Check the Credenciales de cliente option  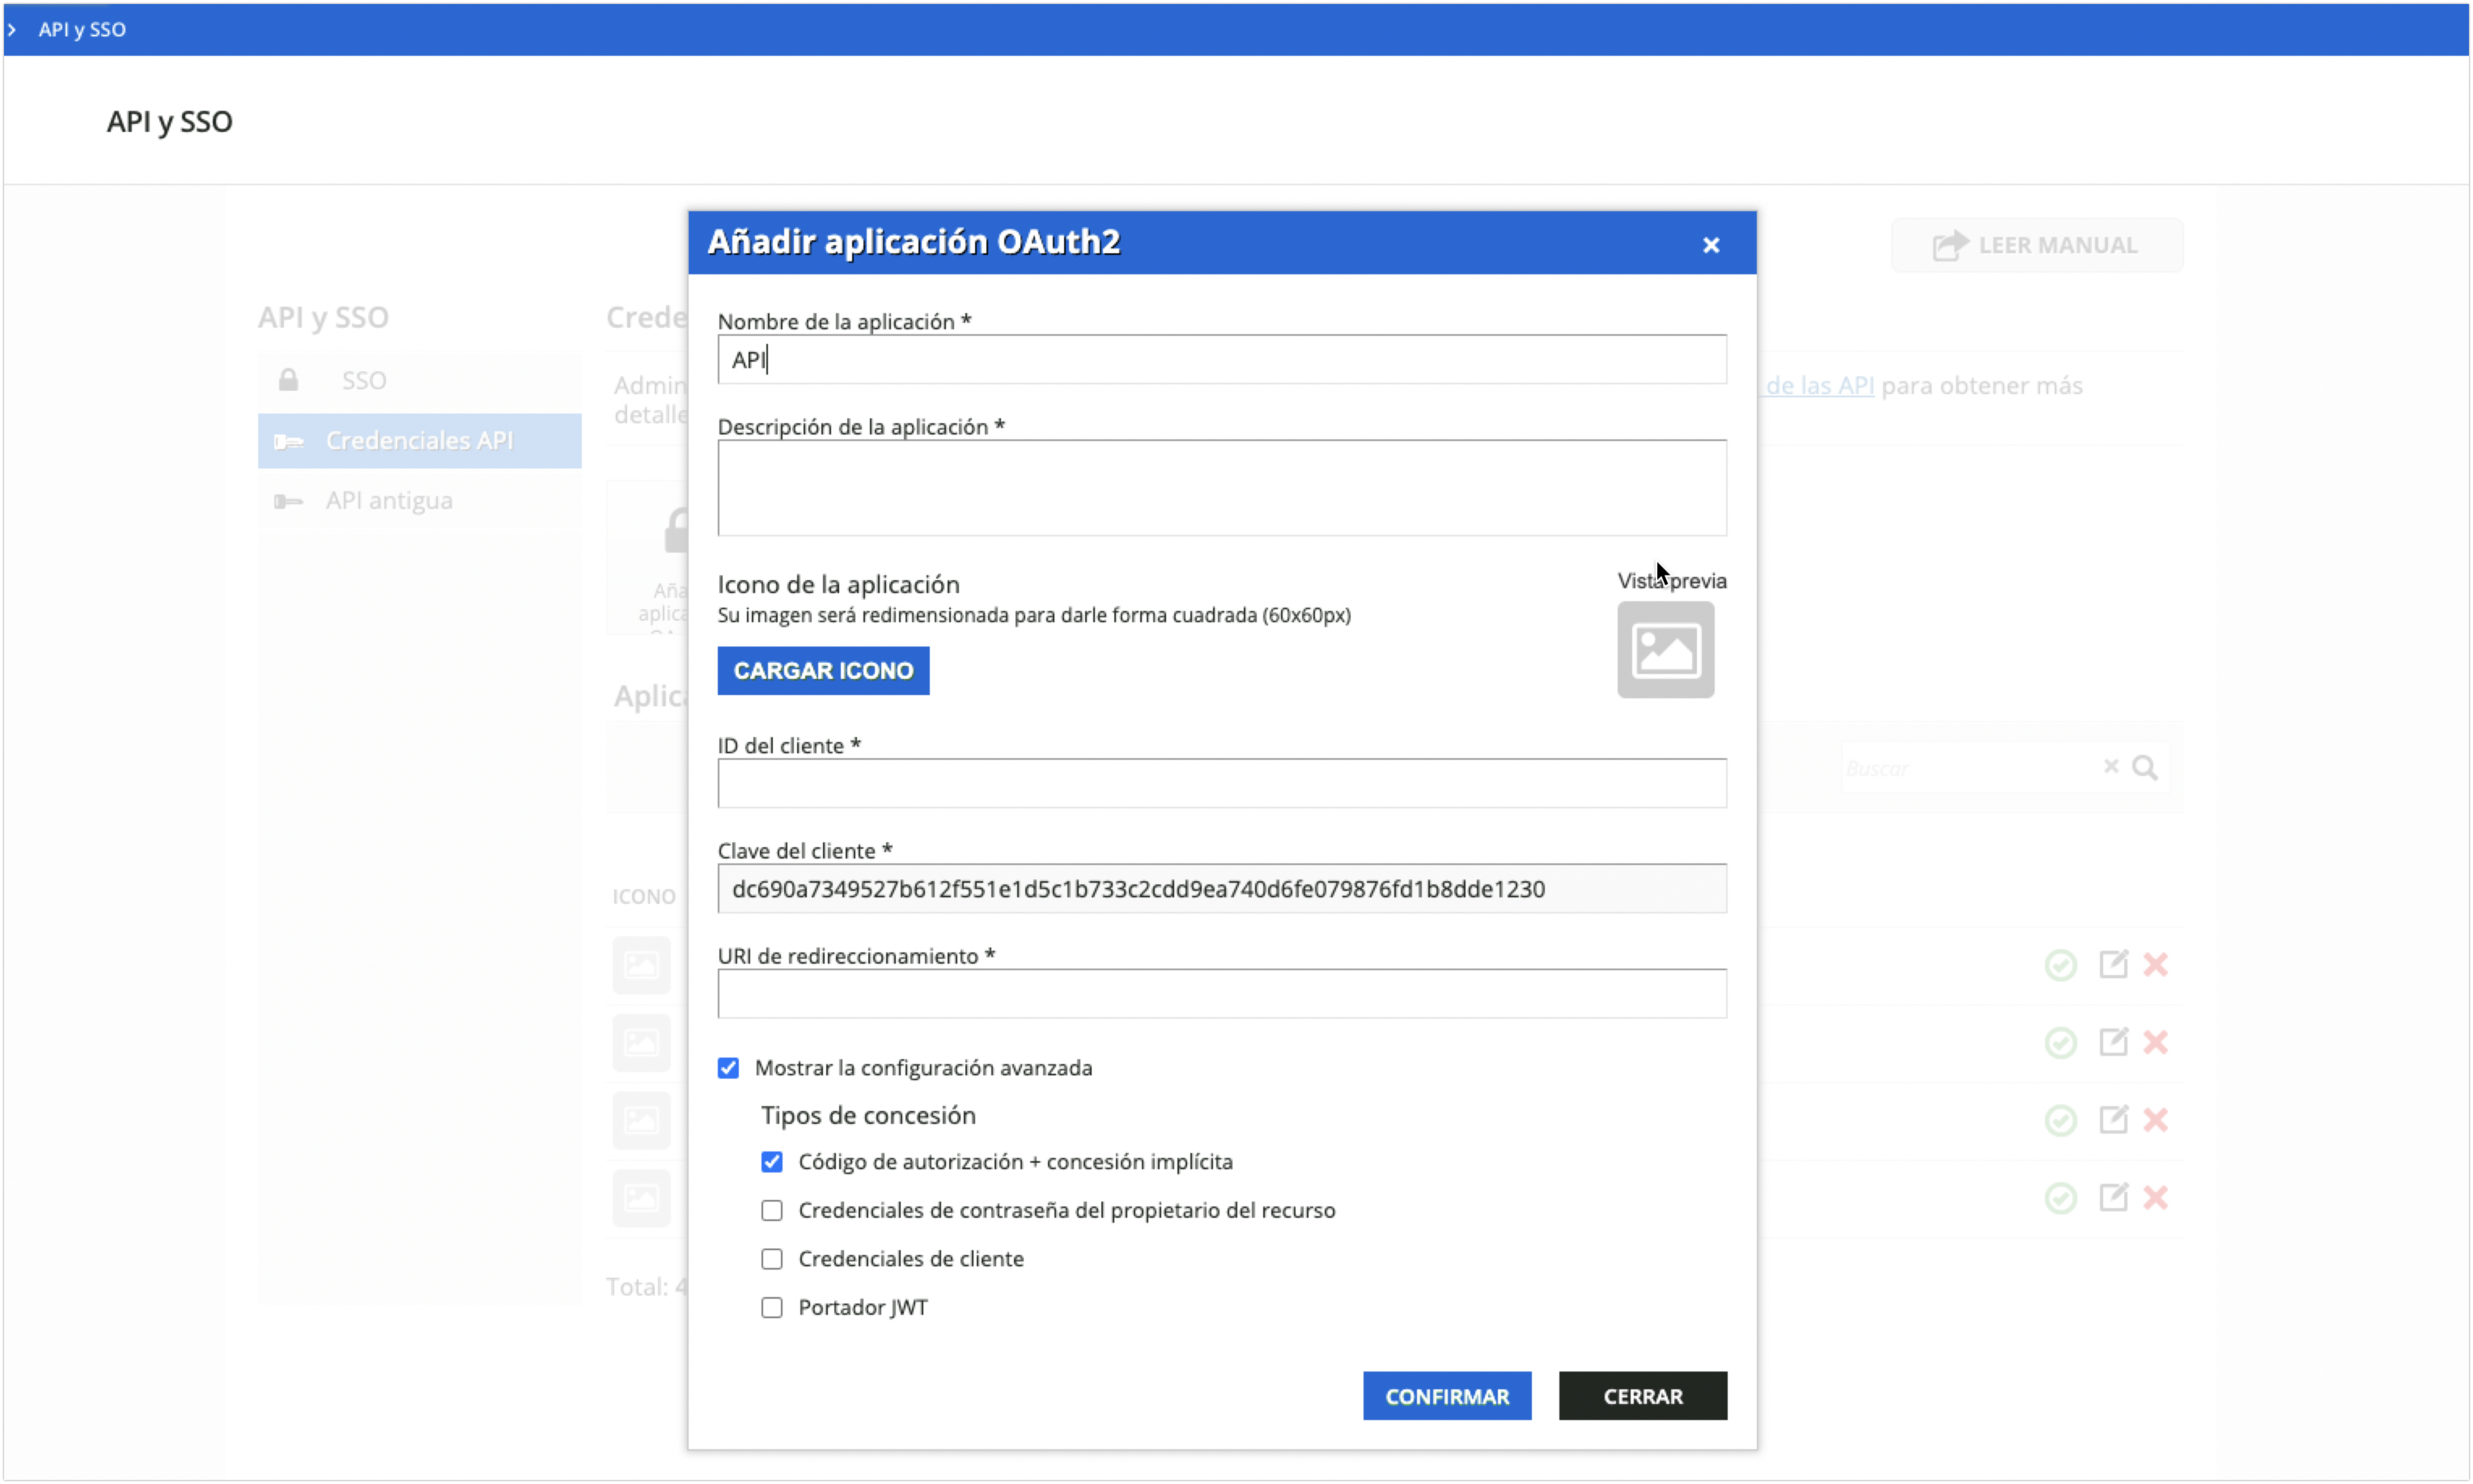tap(771, 1259)
